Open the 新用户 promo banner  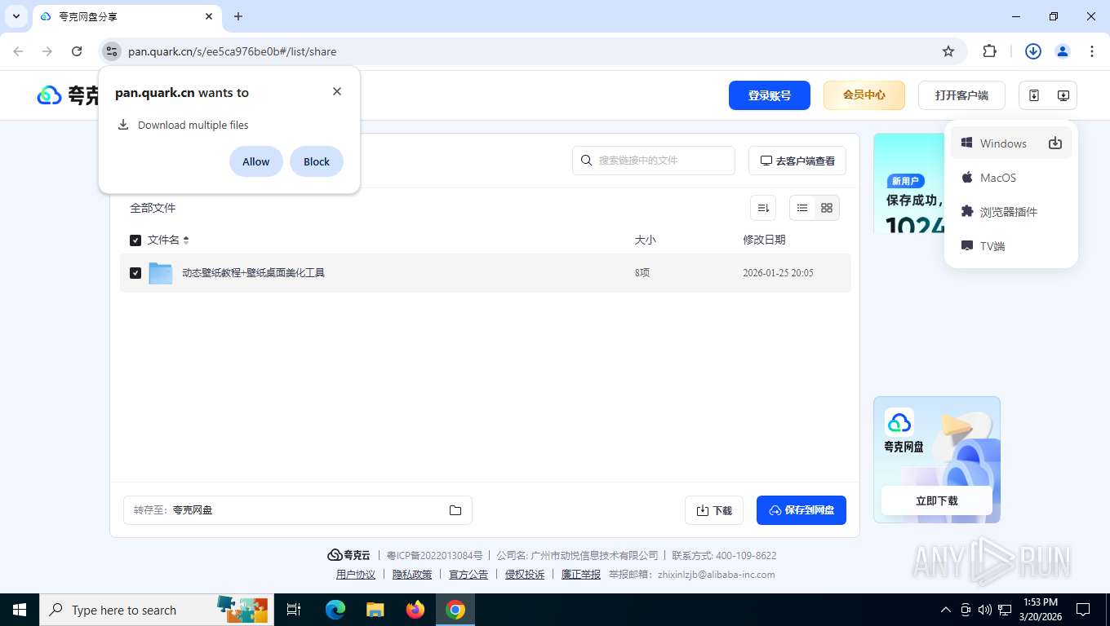908,183
